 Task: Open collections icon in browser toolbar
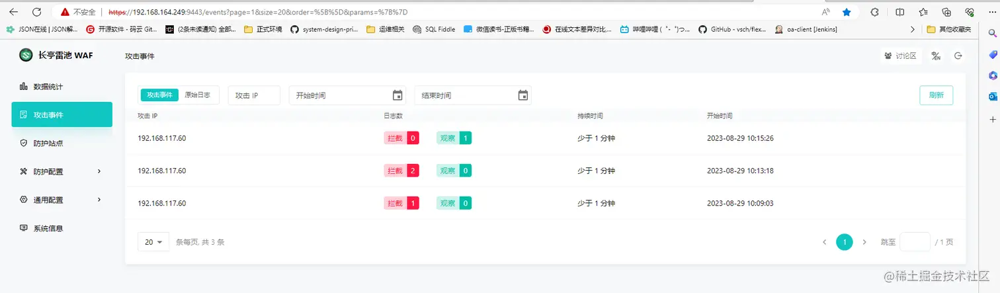[946, 12]
